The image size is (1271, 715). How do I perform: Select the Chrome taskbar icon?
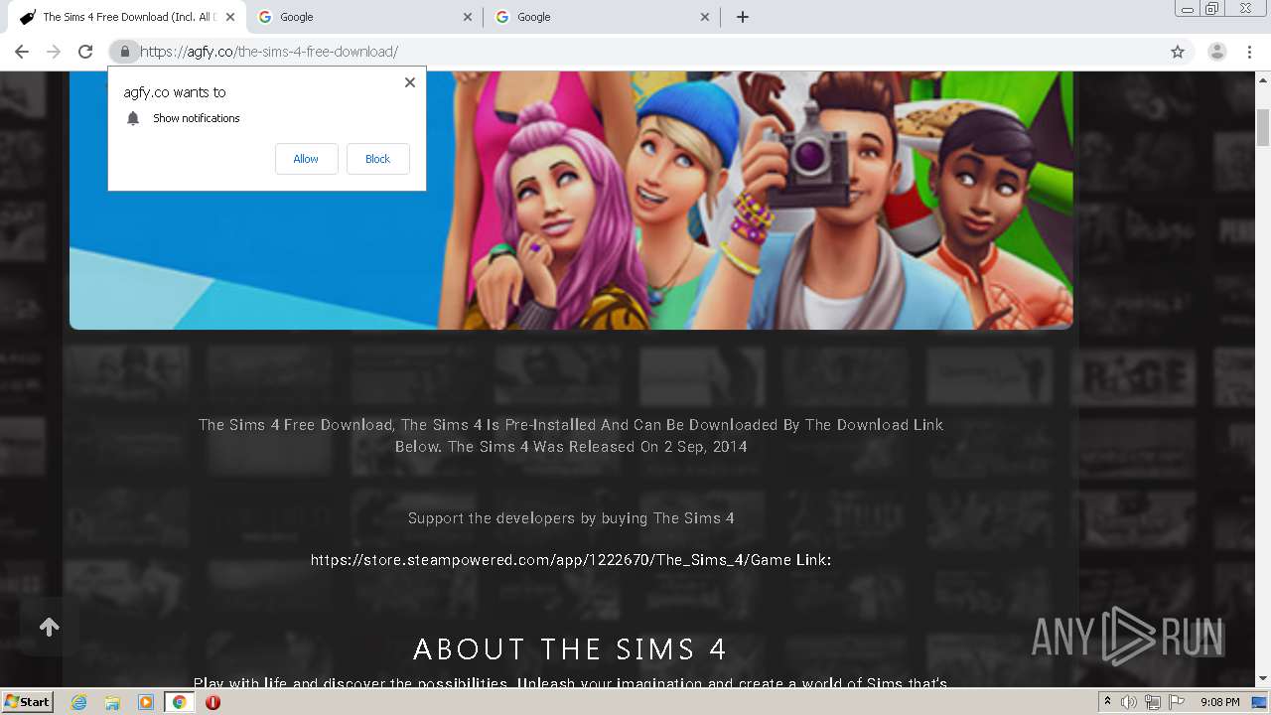[180, 702]
